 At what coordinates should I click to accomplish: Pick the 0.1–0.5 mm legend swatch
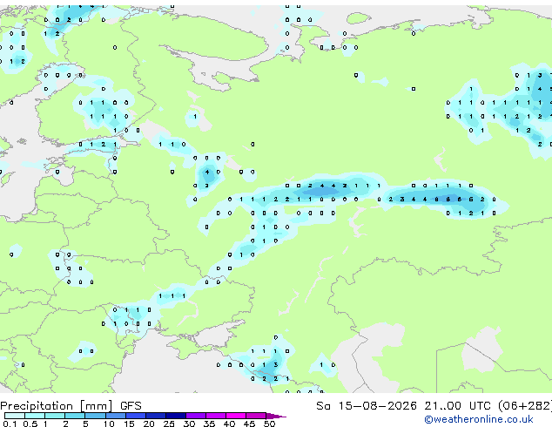(15, 416)
